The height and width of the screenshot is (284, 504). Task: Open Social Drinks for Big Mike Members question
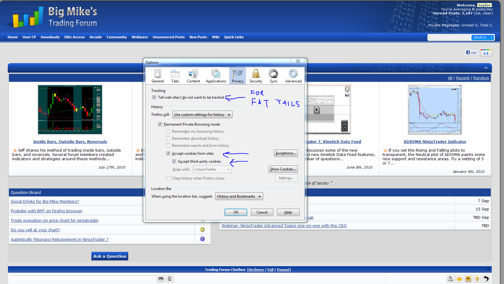[45, 201]
